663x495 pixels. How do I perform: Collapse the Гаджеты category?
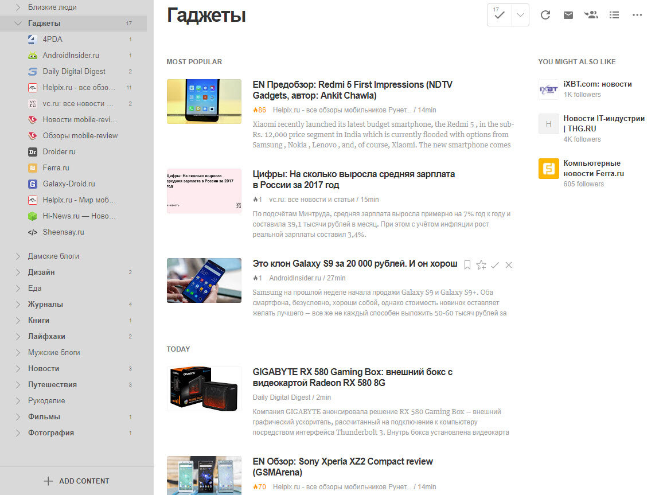coord(18,24)
